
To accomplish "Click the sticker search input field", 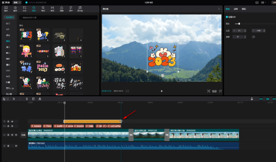I will pyautogui.click(x=58, y=18).
